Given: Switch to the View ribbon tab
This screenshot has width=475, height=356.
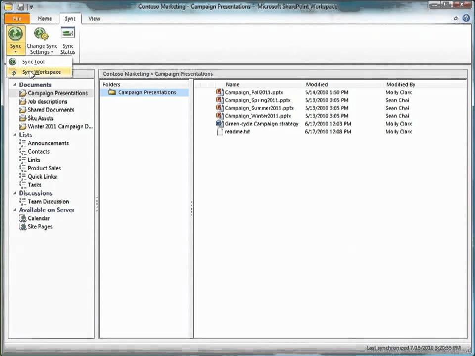Looking at the screenshot, I should click(x=94, y=18).
